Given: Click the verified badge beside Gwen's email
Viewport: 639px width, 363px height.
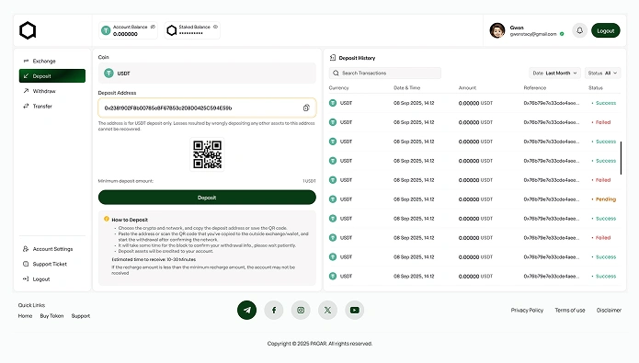Looking at the screenshot, I should 562,34.
